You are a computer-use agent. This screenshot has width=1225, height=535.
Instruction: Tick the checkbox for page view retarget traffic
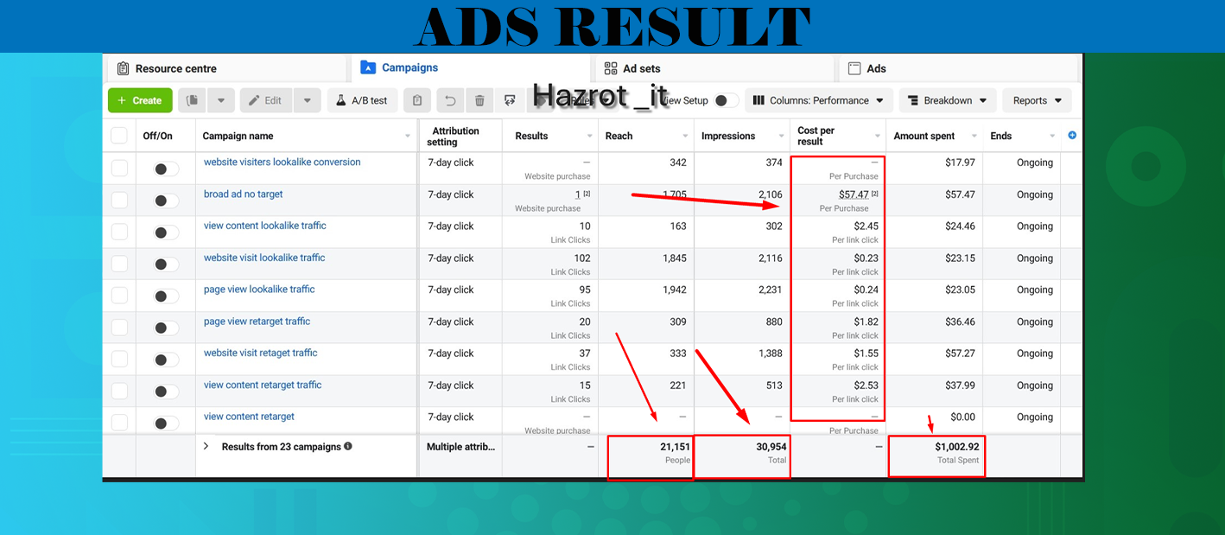point(119,328)
